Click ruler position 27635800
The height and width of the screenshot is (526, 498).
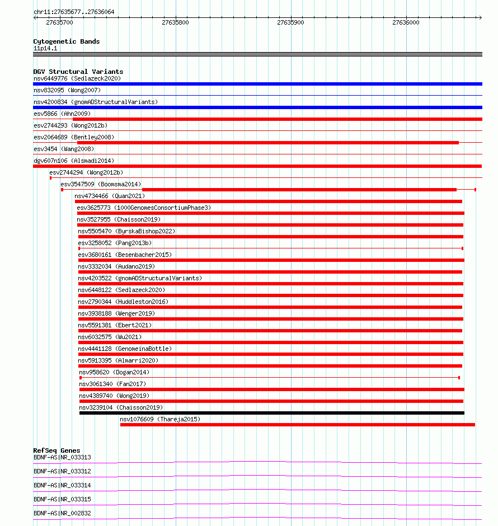[175, 22]
